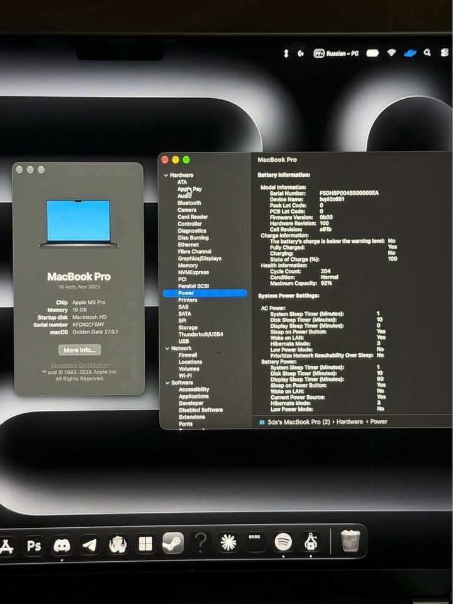Open Control Center in the menu bar
The image size is (453, 604).
point(445,52)
